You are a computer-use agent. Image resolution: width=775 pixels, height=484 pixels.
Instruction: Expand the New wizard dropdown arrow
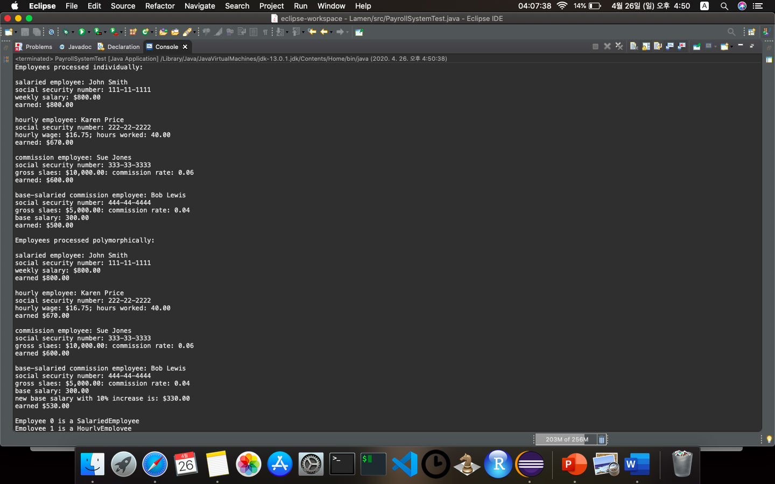(x=16, y=32)
